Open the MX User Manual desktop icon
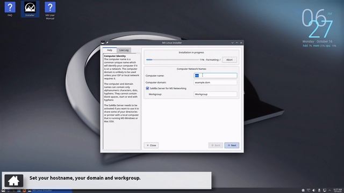The height and width of the screenshot is (193, 344). pyautogui.click(x=50, y=11)
